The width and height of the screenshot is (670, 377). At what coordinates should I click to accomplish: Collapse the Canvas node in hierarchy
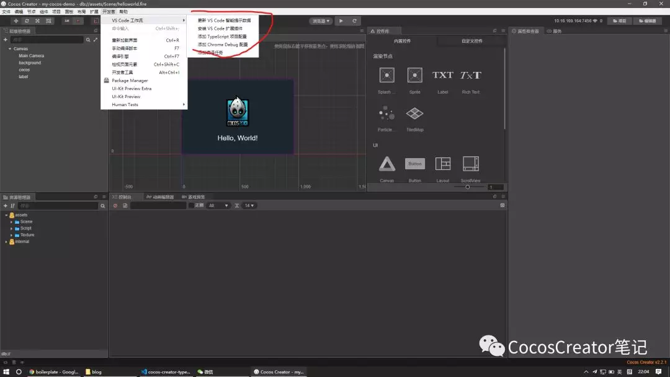pyautogui.click(x=10, y=48)
